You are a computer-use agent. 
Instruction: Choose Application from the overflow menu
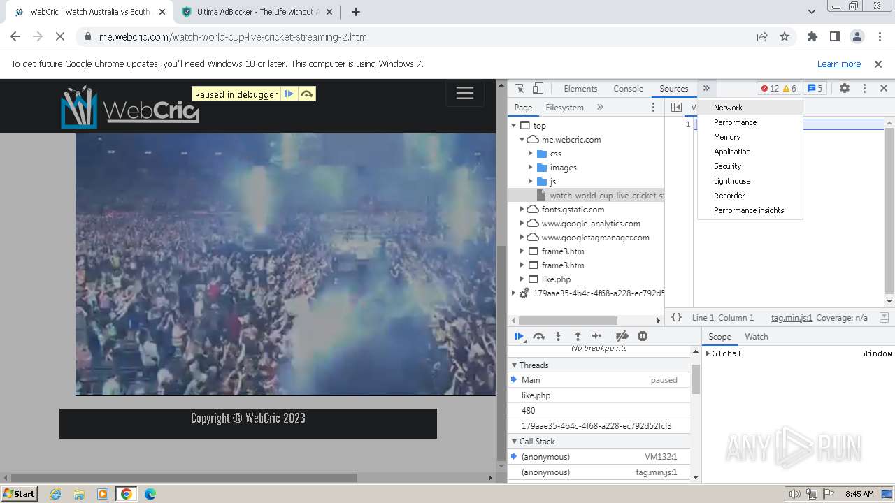(750, 152)
